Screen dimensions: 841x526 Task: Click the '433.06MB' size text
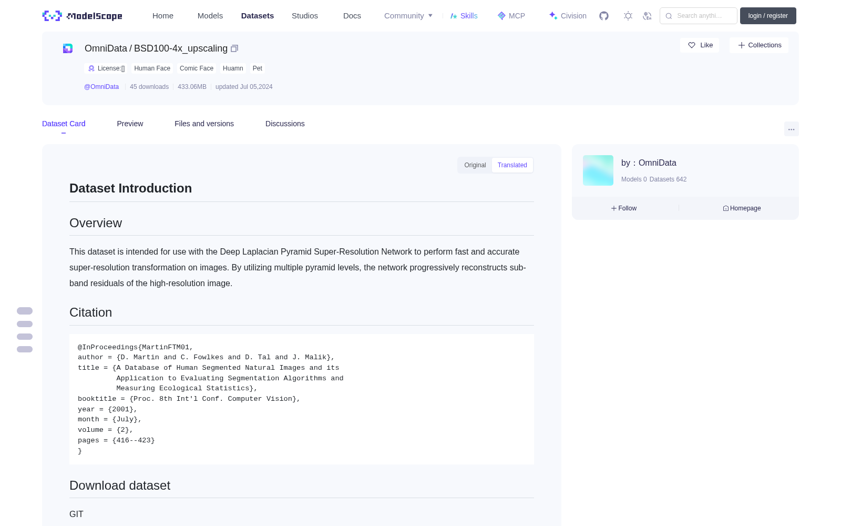click(x=192, y=87)
